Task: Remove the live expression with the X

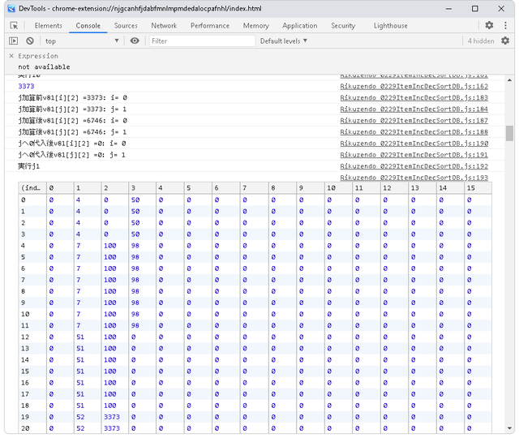Action: tap(11, 56)
